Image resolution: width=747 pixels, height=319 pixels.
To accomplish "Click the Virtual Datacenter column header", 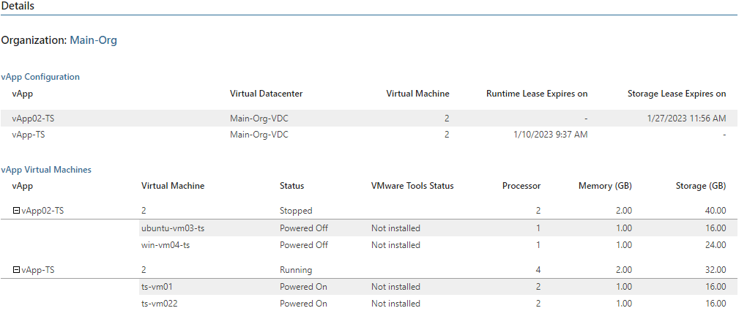I will 267,94.
